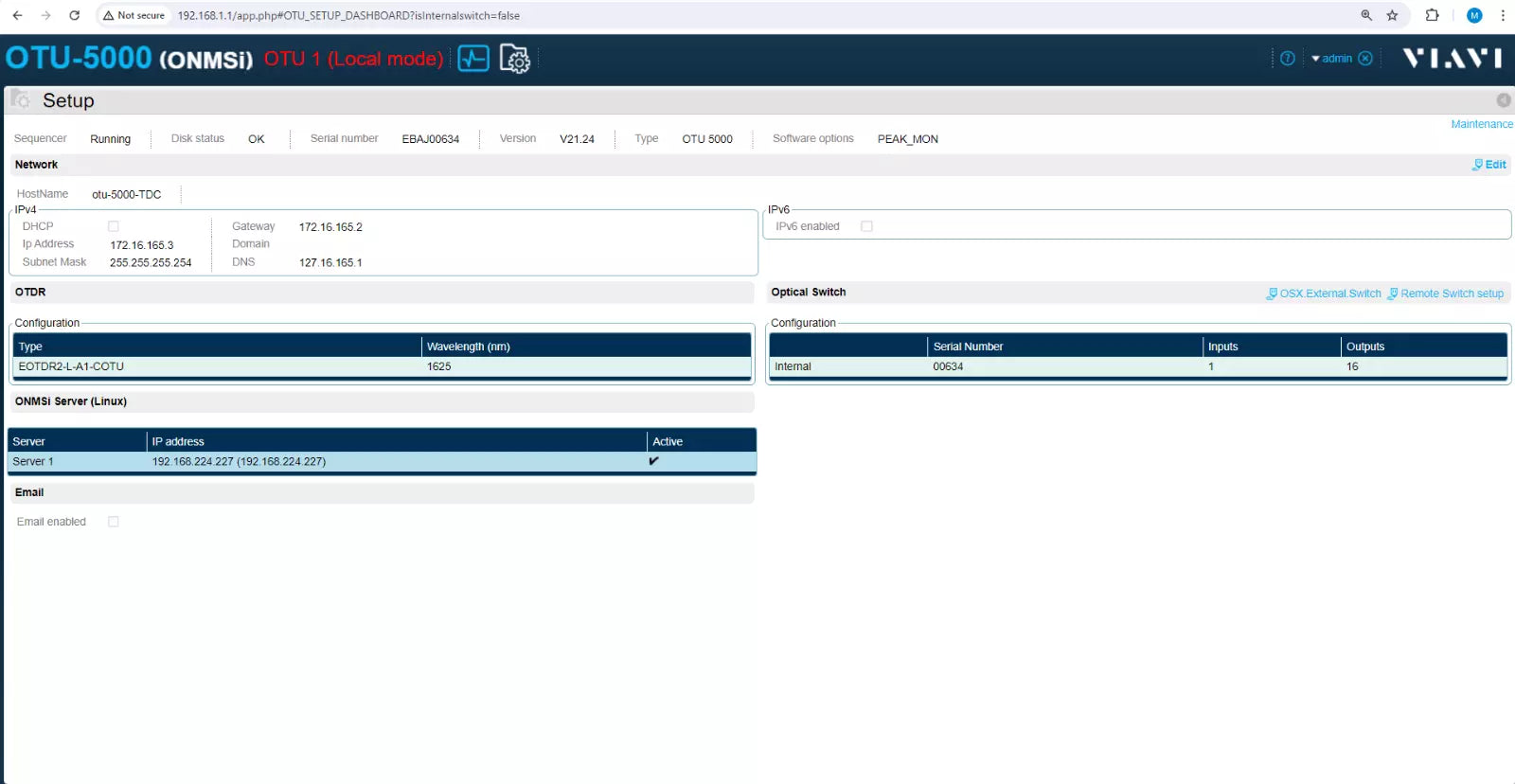1515x784 pixels.
Task: Click the browser address bar URL
Action: tap(348, 15)
